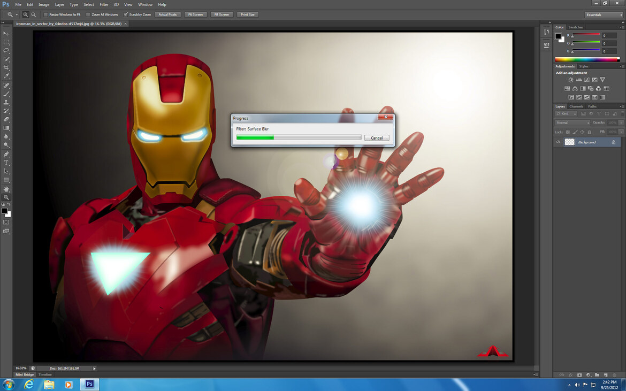Screen dimensions: 626x391
Task: Select the Zoom tool in the toolbox
Action: click(x=6, y=197)
